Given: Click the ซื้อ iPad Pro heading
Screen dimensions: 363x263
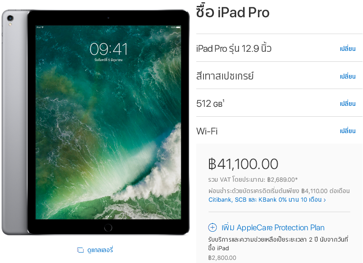Looking at the screenshot, I should pyautogui.click(x=233, y=12).
